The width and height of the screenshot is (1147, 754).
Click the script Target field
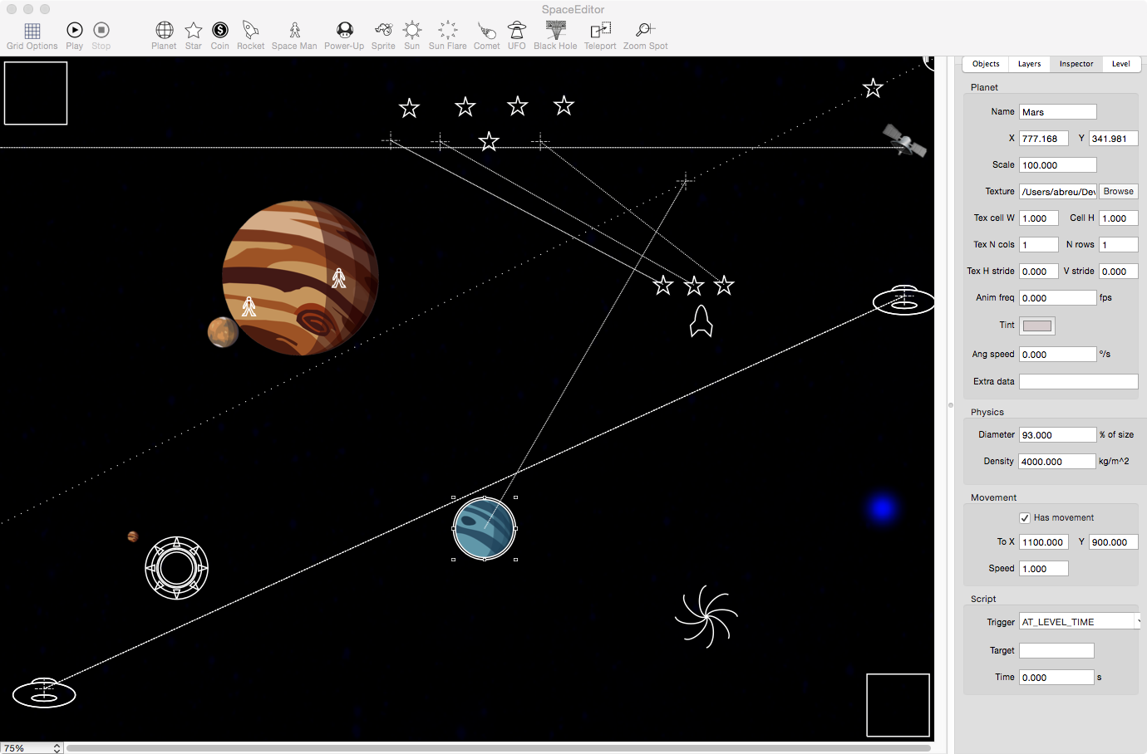coord(1057,651)
